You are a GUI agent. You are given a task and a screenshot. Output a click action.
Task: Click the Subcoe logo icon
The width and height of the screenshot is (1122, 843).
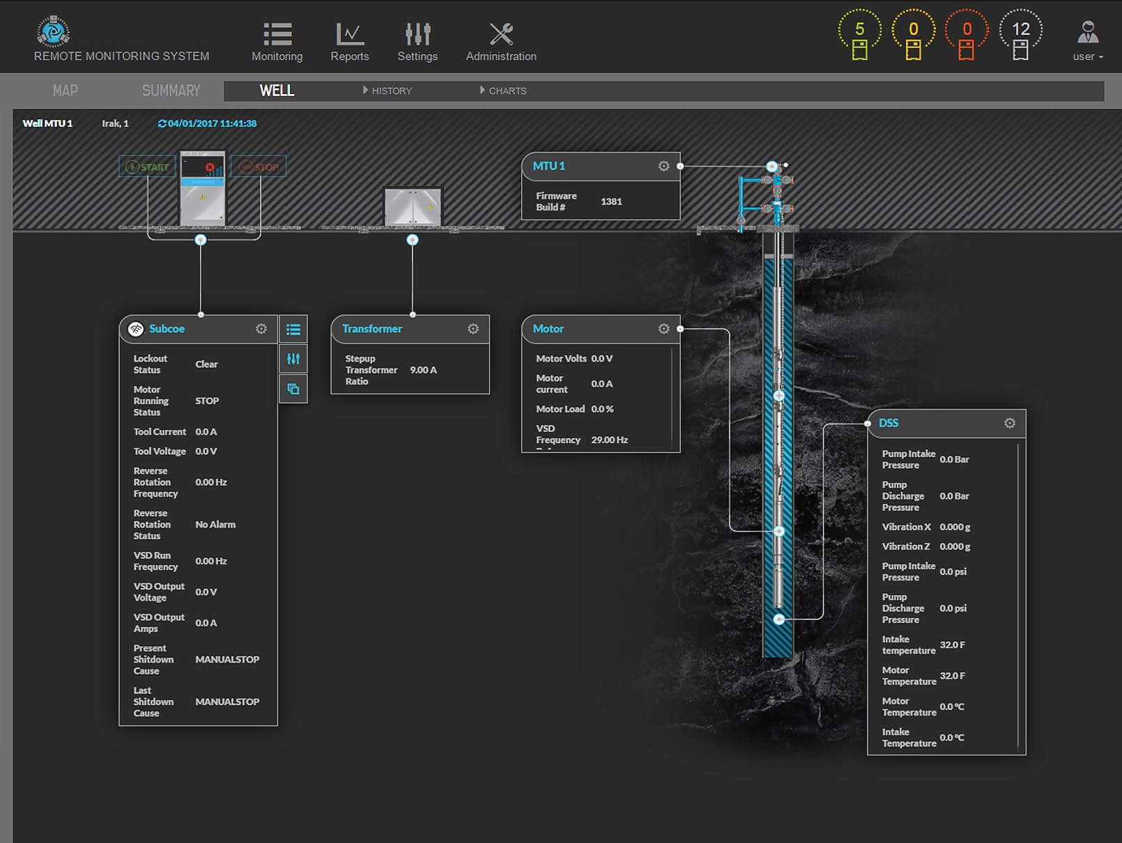(136, 329)
